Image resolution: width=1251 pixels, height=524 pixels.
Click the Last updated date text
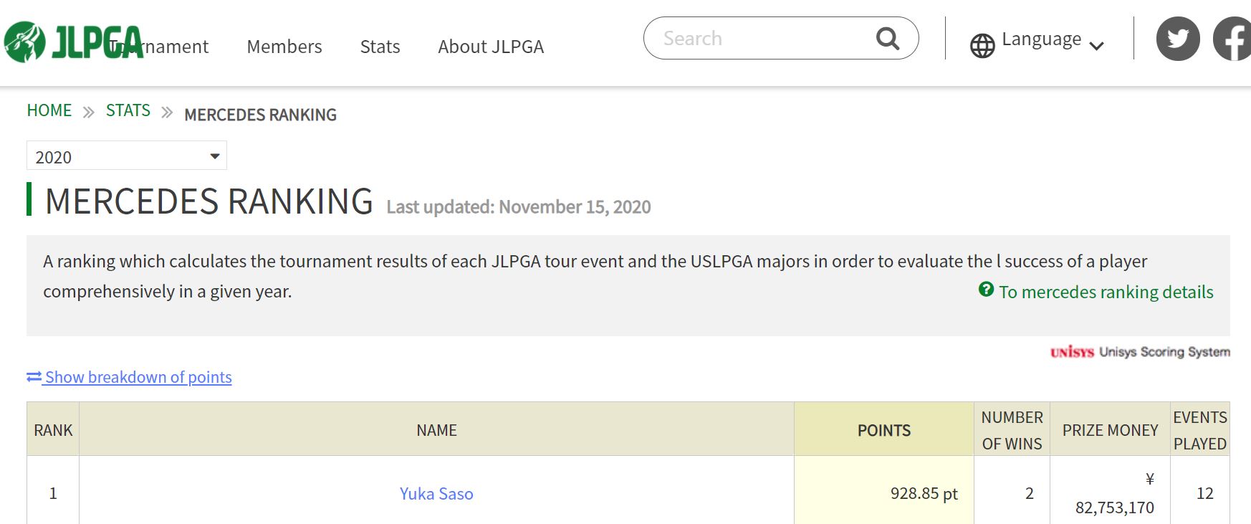point(519,207)
